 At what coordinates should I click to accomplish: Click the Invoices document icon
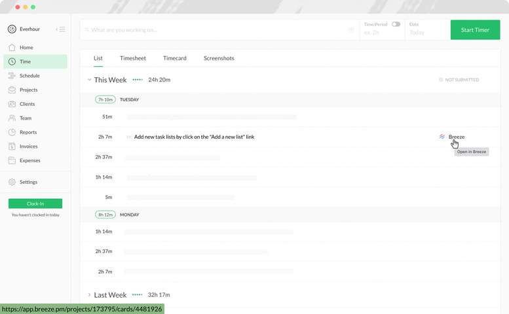click(x=12, y=147)
